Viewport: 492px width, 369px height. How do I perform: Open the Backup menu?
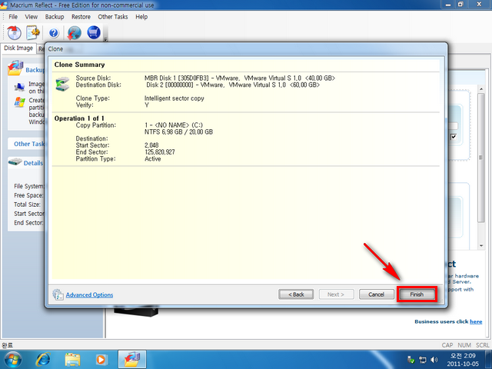pos(55,17)
